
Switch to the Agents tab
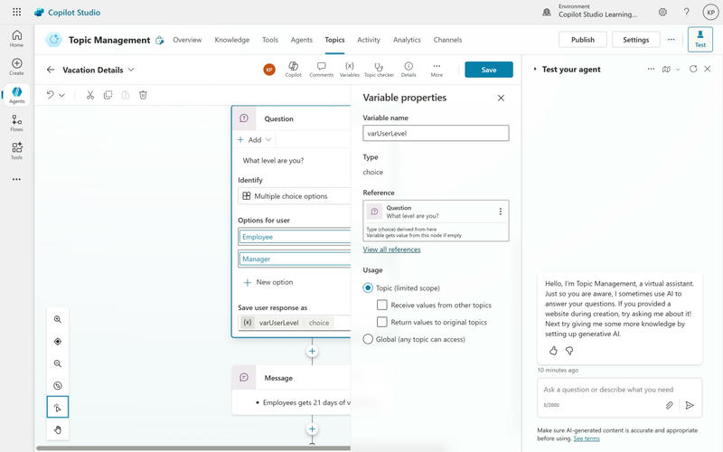[x=302, y=40]
